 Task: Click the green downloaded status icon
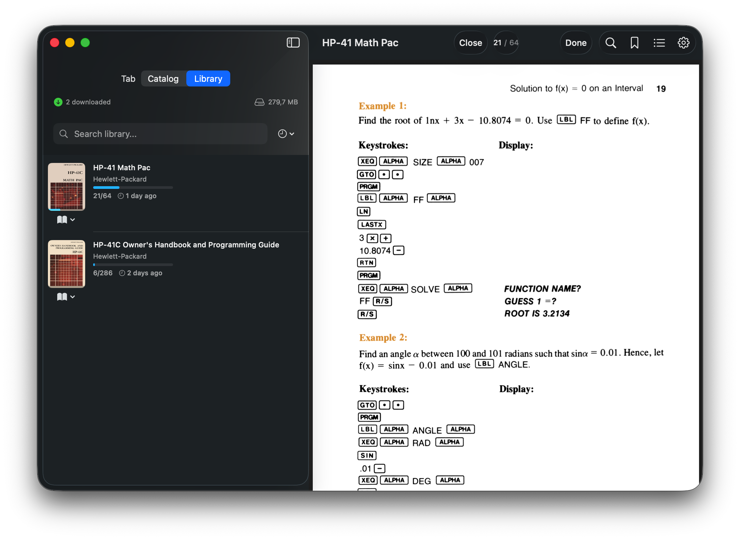pos(58,102)
